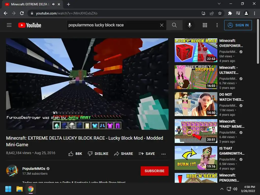Click the site lock icon

coord(32,13)
